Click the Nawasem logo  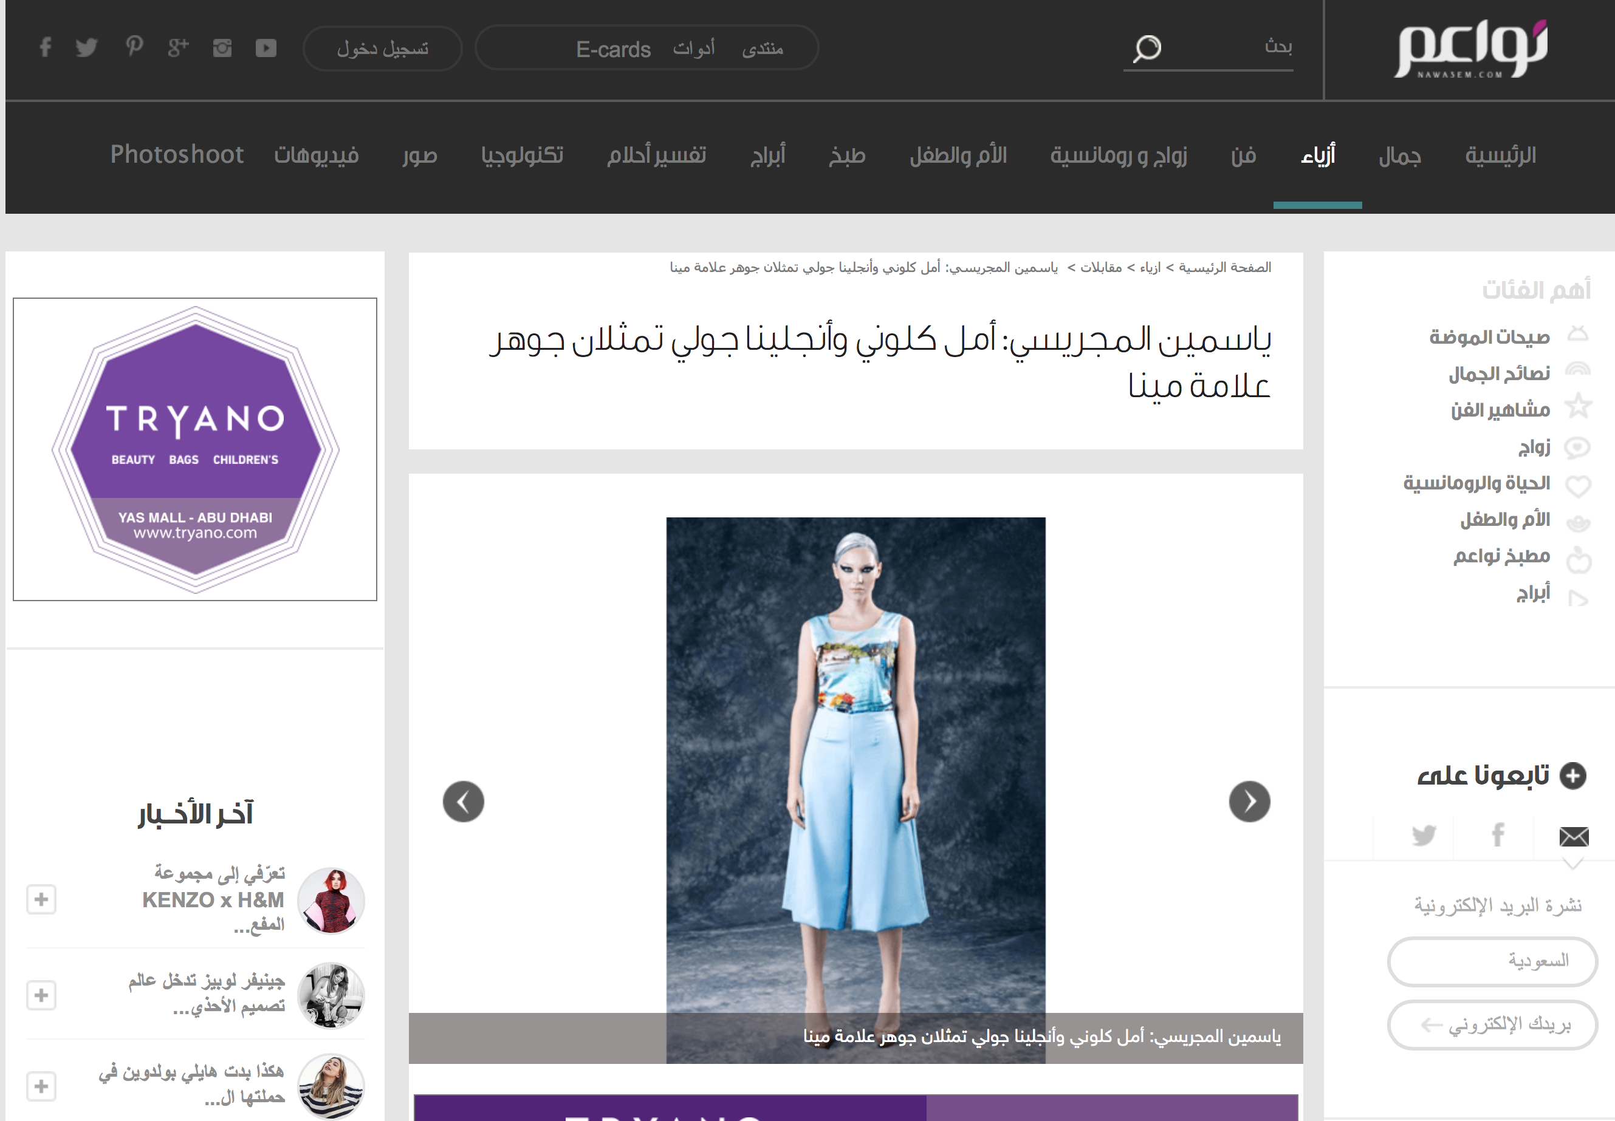(1472, 49)
